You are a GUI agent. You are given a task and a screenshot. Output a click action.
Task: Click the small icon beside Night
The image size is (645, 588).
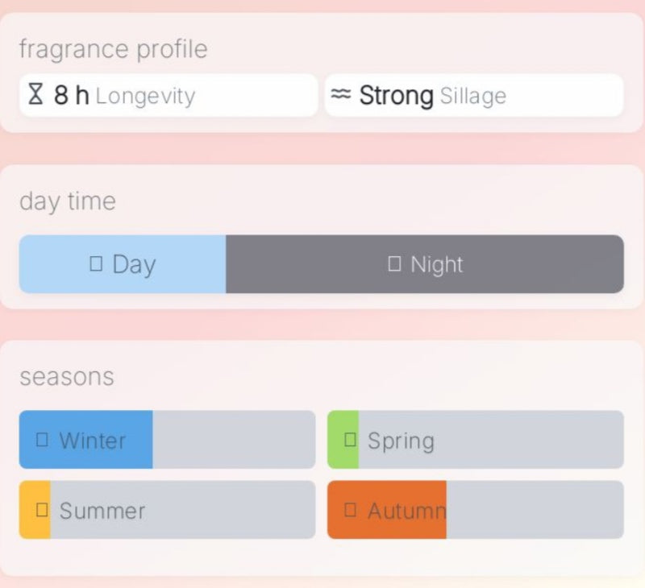pos(394,264)
